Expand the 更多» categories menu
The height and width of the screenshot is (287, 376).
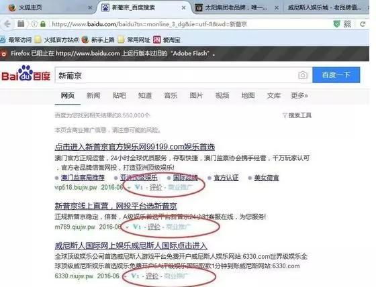pyautogui.click(x=299, y=96)
